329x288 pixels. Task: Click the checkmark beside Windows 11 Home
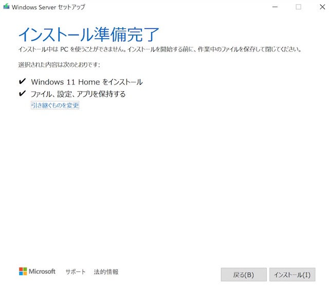click(x=22, y=81)
